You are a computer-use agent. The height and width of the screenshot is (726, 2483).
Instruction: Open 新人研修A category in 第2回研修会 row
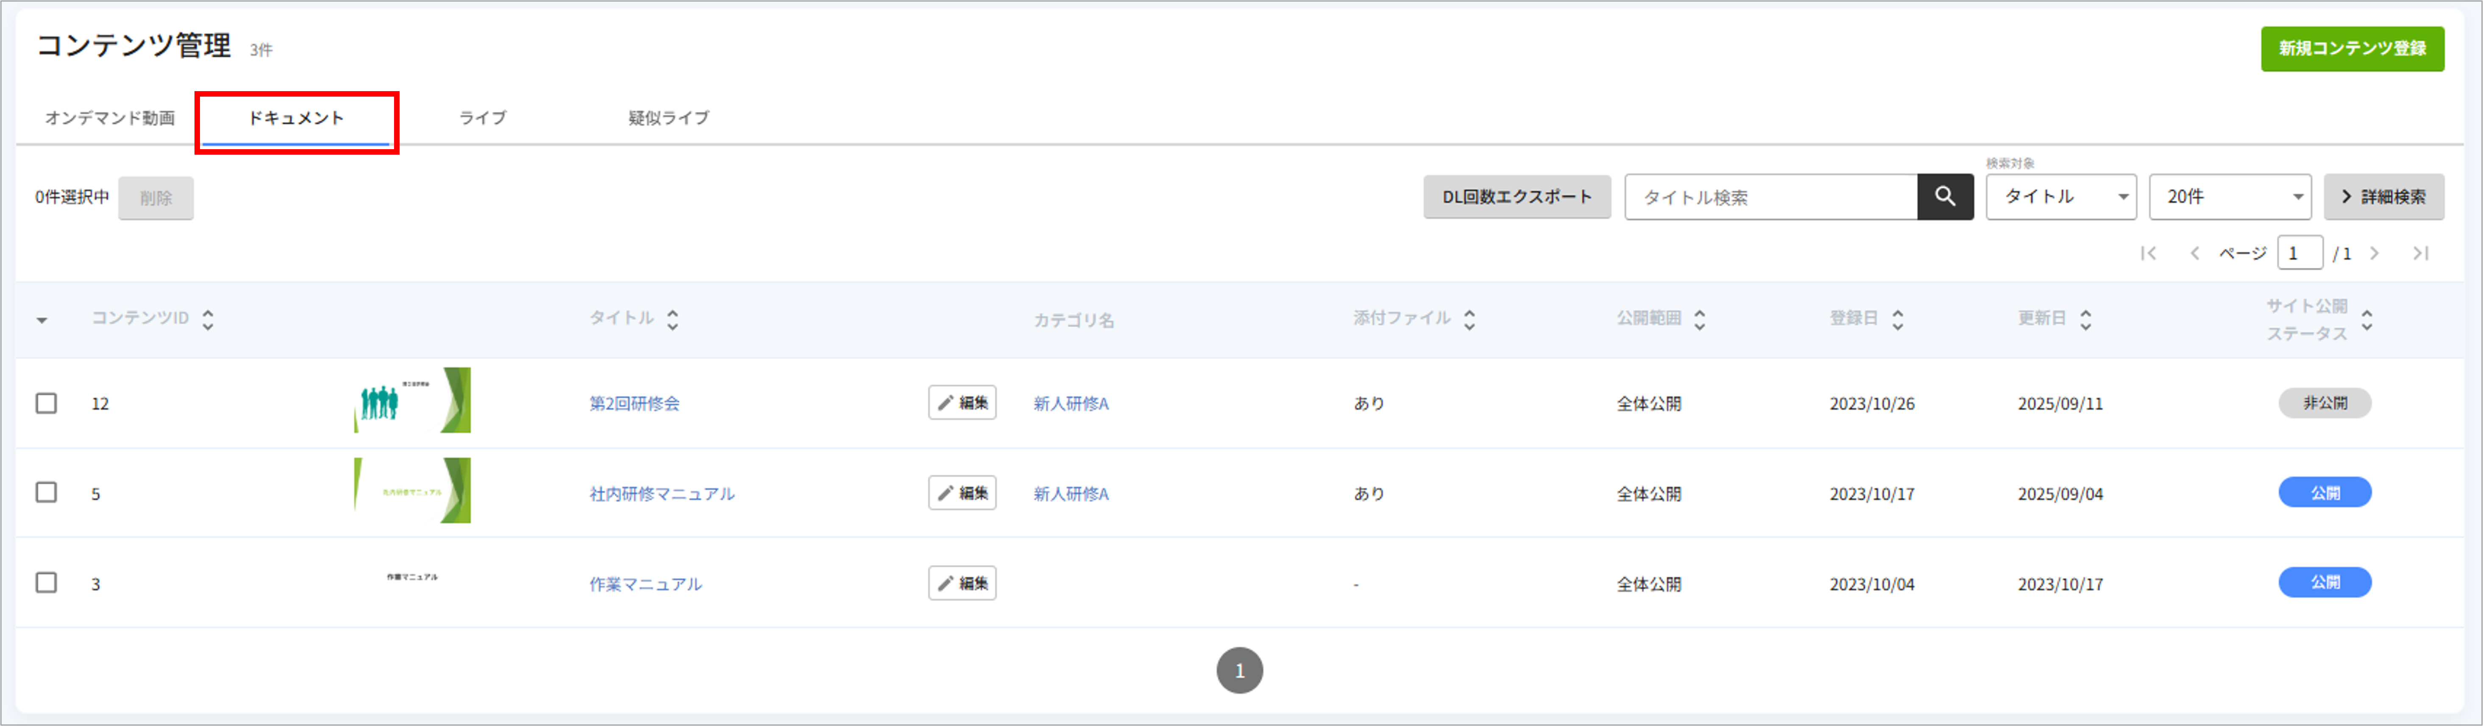click(1071, 404)
